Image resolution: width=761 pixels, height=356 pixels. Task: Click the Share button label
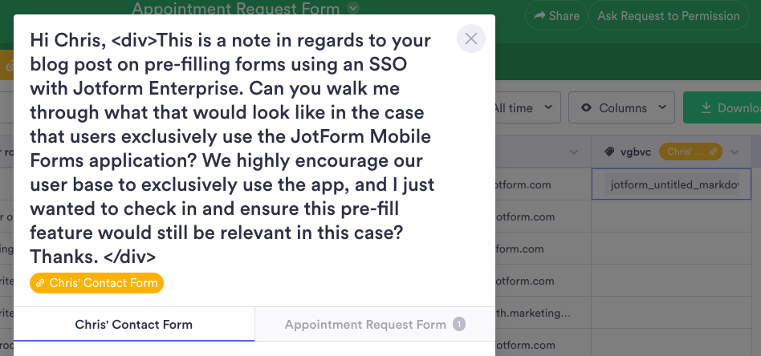(x=564, y=16)
